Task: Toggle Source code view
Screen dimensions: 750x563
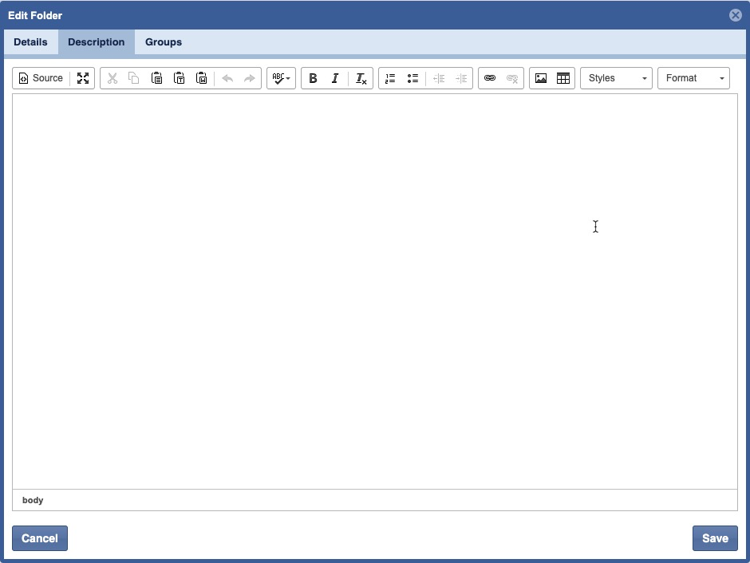Action: 41,78
